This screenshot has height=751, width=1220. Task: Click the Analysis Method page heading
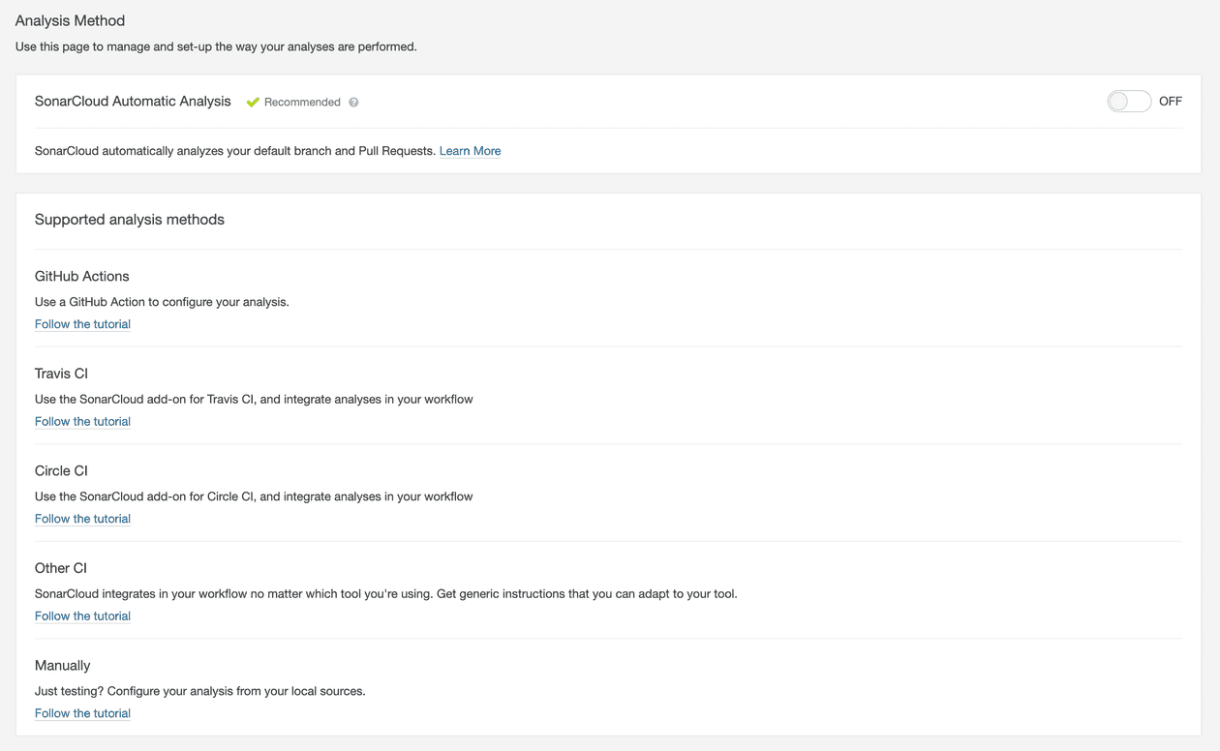[x=70, y=20]
